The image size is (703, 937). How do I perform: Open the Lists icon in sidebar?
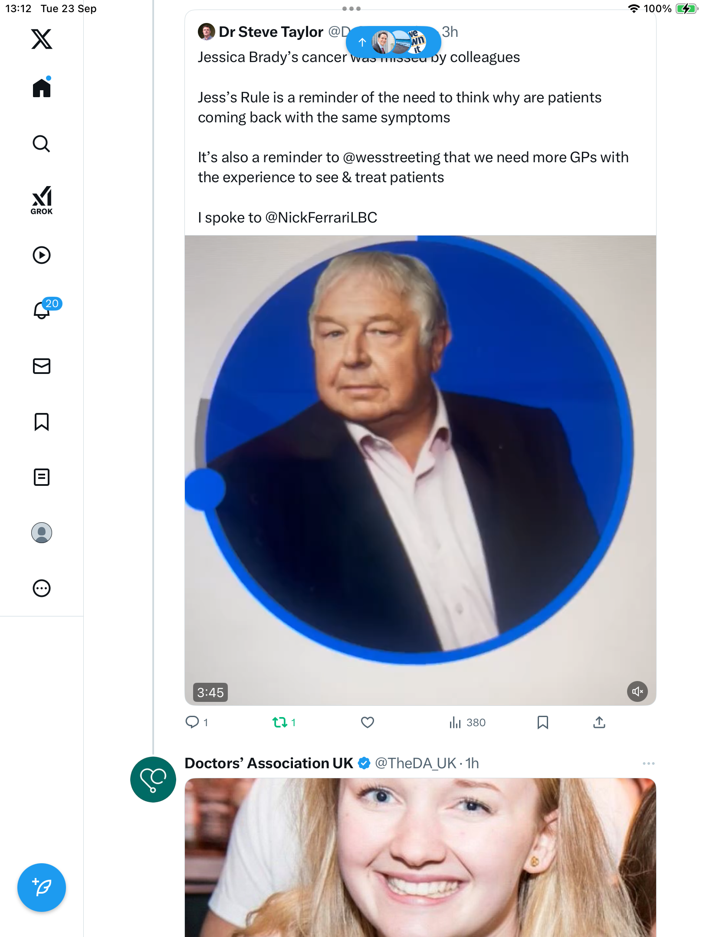click(x=42, y=477)
